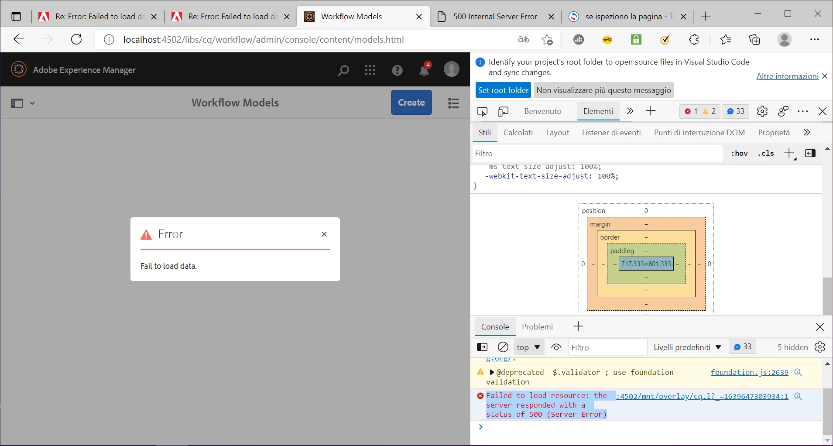Expand more style pane tabs chevron
The height and width of the screenshot is (446, 833).
click(x=807, y=133)
